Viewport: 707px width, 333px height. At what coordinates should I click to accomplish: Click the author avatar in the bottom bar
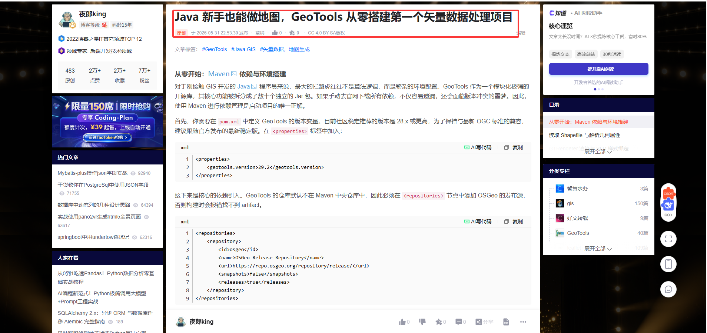[x=181, y=322]
